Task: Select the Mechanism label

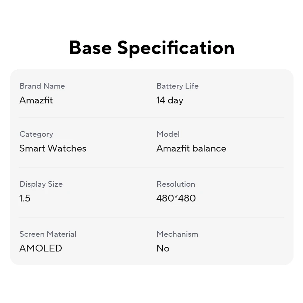Action: coord(177,234)
